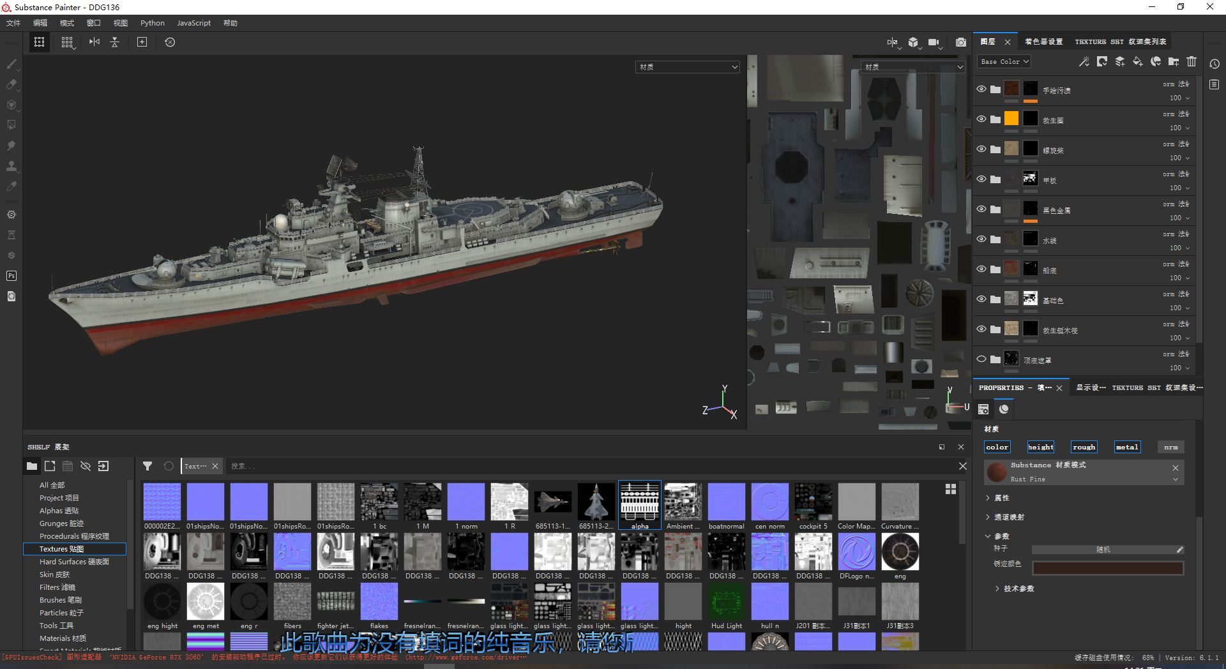Hide the 黑色金属 layer
Viewport: 1226px width, 669px height.
[981, 209]
